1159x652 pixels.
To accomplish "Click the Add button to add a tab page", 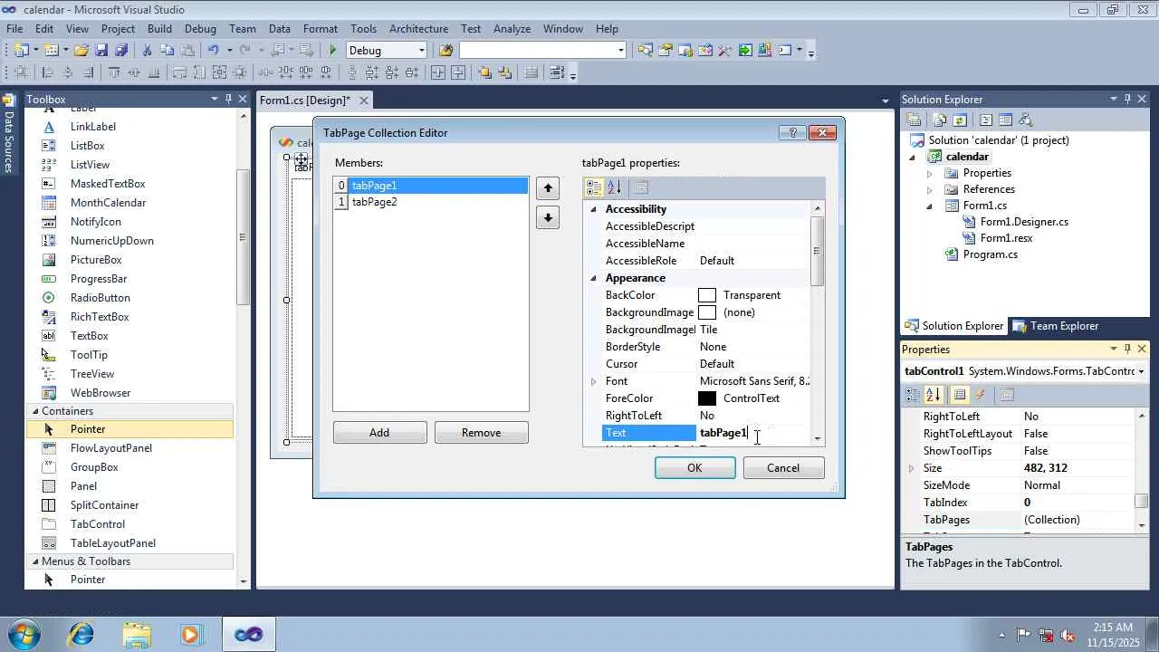I will 379,433.
